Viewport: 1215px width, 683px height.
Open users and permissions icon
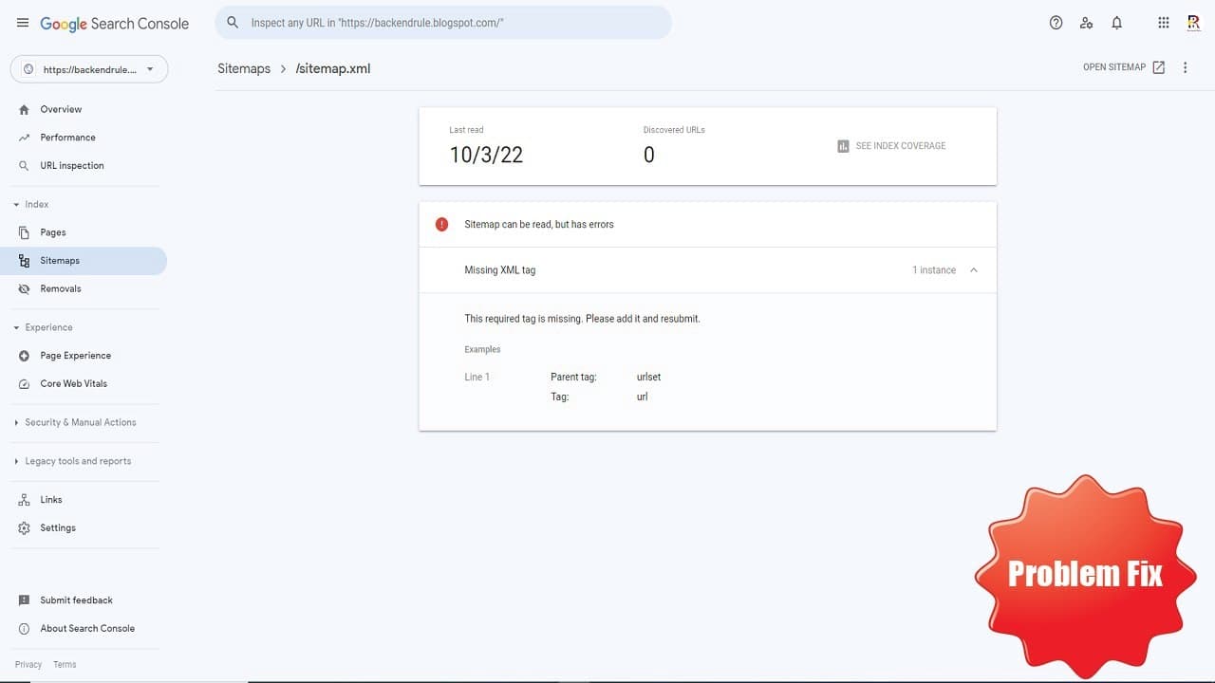(1087, 23)
